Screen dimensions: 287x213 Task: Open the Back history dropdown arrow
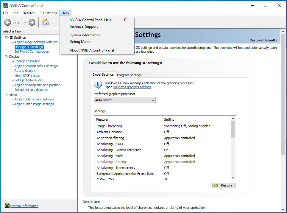coord(25,22)
